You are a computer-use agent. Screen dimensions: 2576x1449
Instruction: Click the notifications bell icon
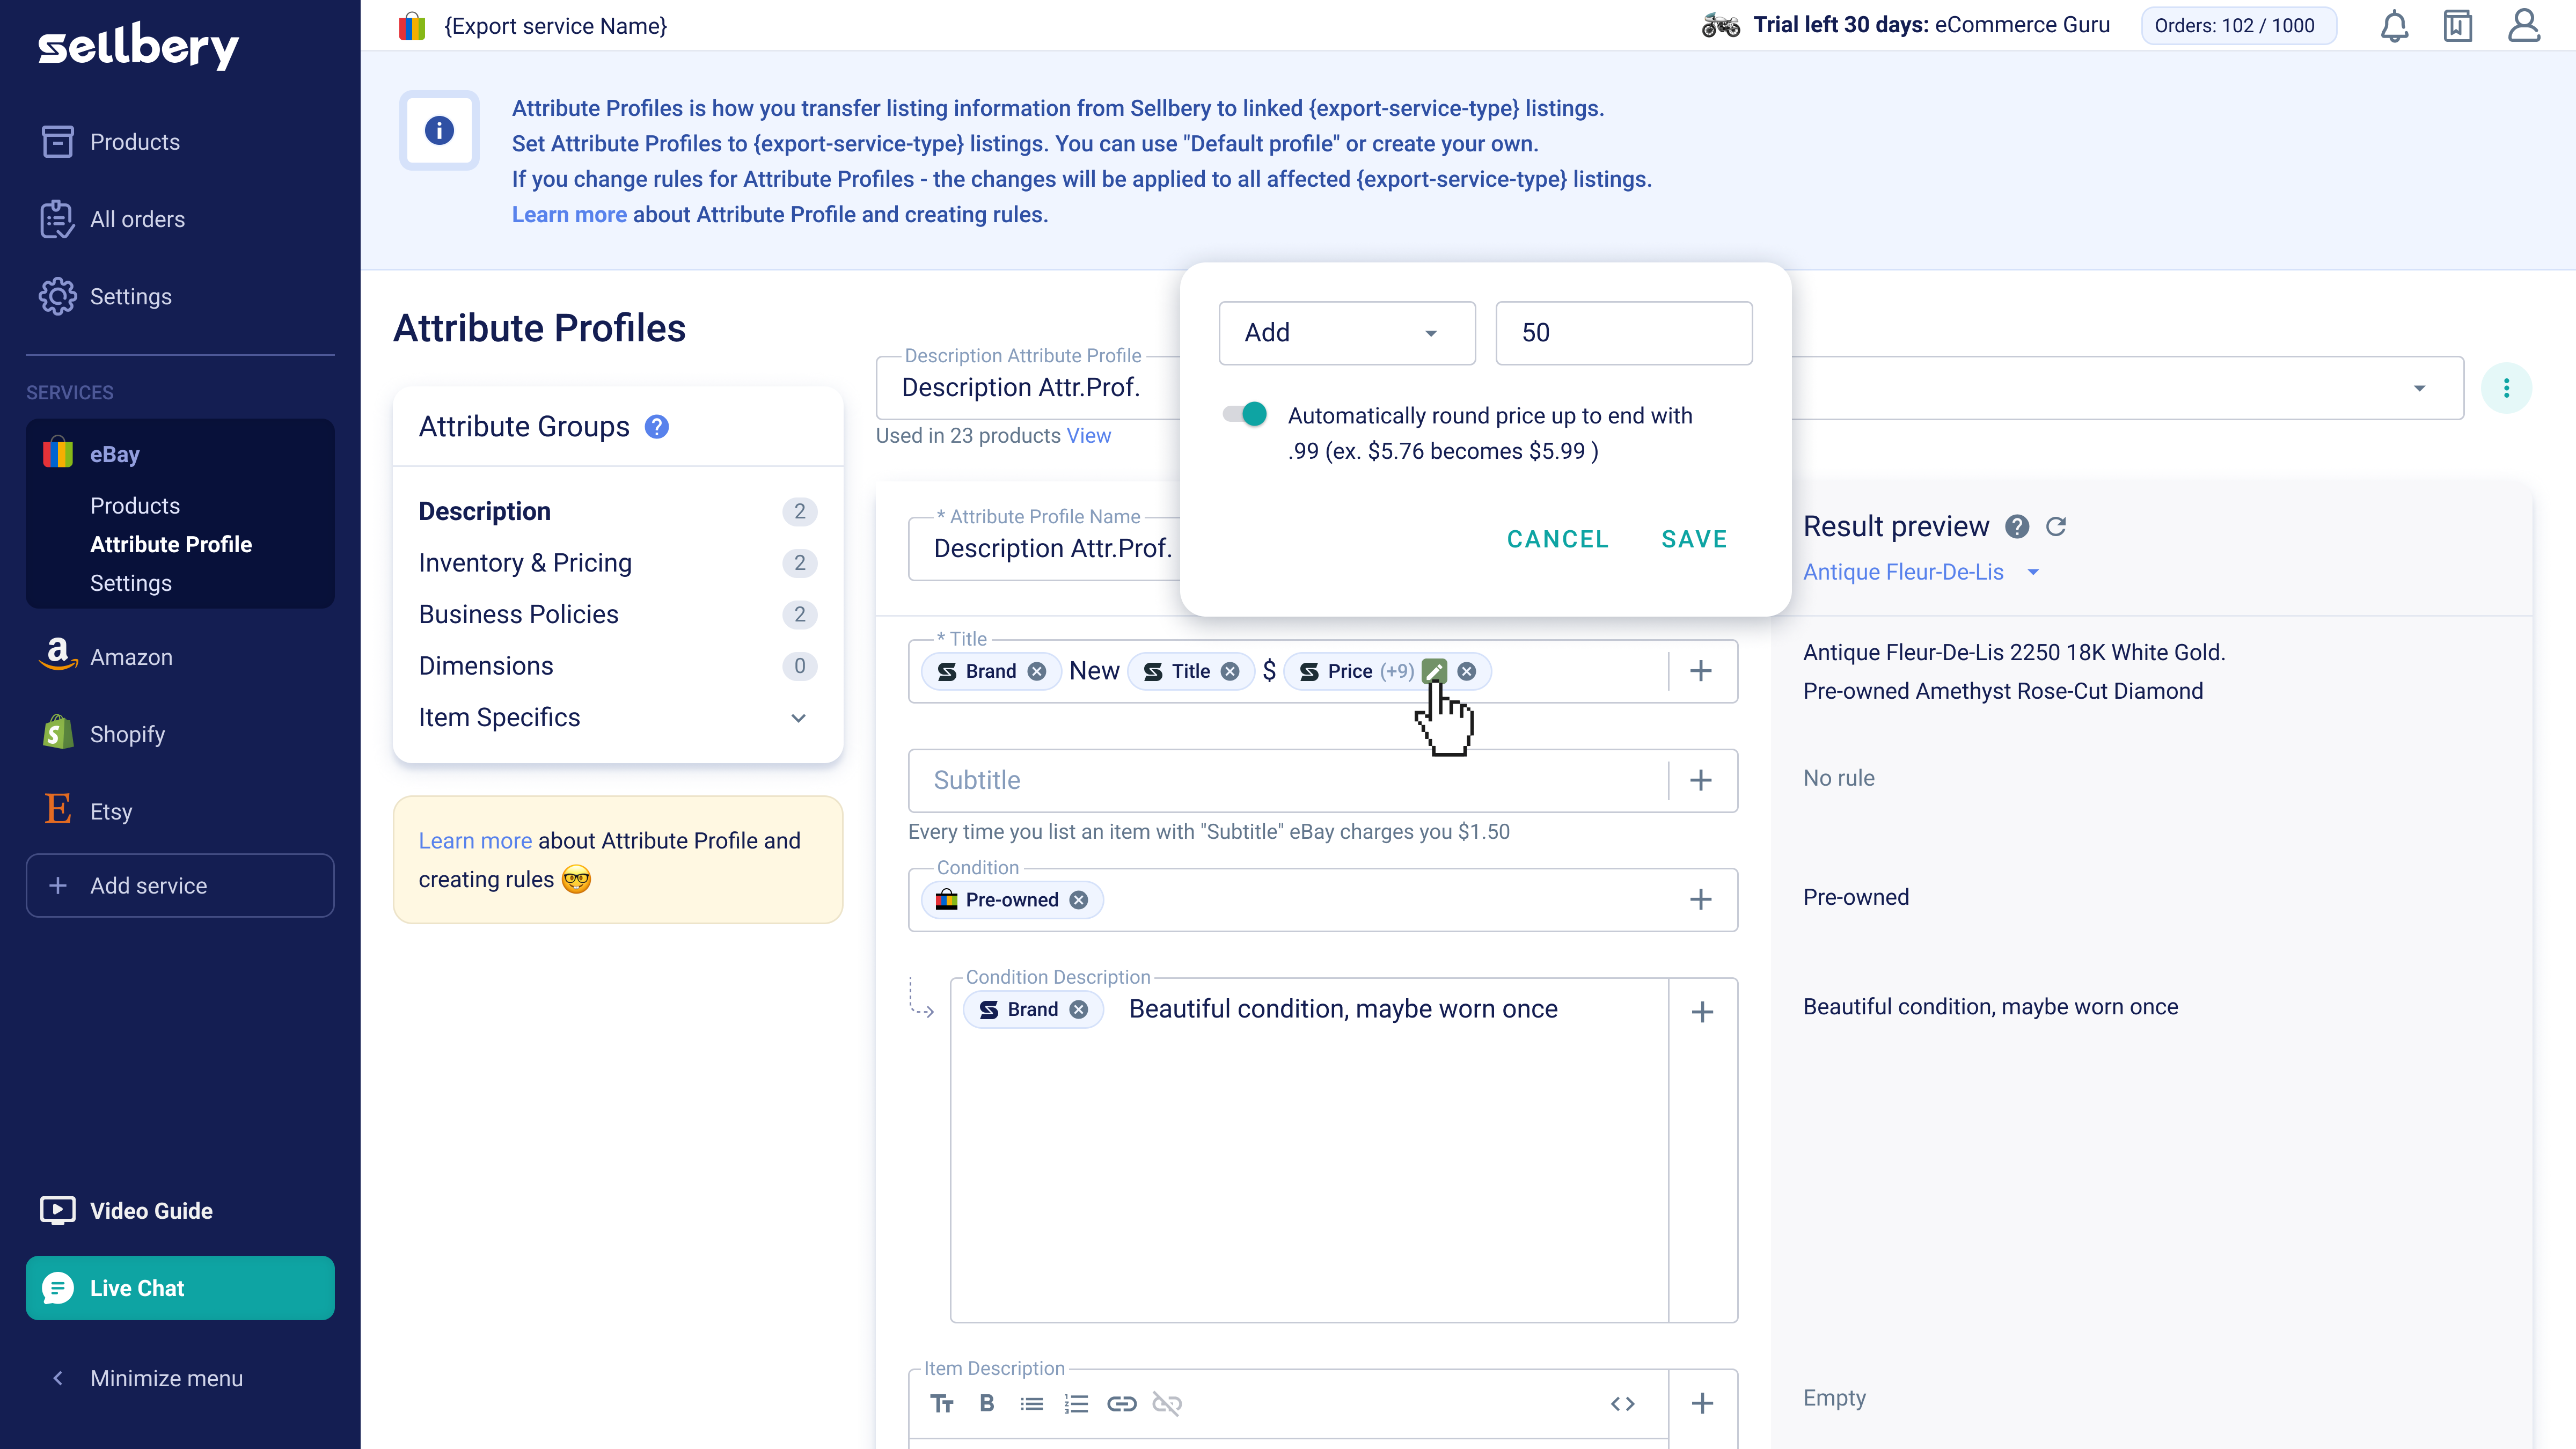point(2394,25)
